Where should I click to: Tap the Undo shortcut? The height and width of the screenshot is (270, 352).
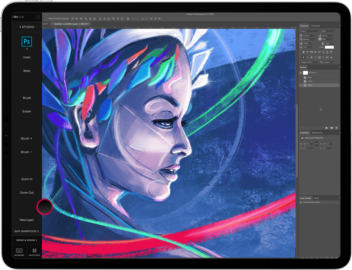coord(27,57)
